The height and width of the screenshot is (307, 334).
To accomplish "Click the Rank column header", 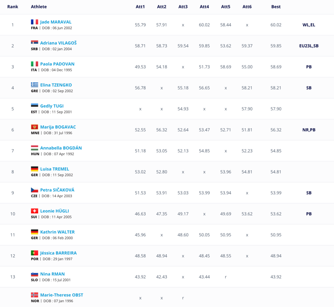I will coord(13,7).
